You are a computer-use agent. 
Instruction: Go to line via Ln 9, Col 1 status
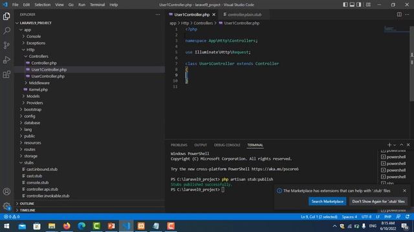[319, 217]
